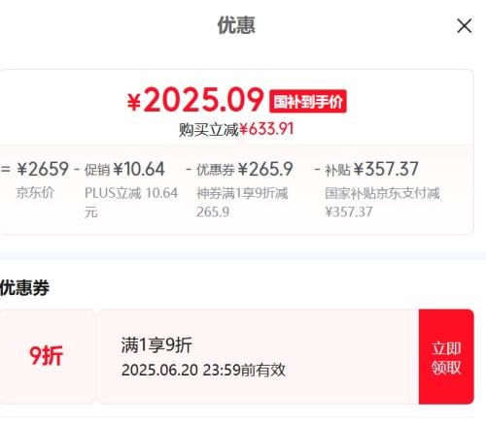Click the 京东价 ¥2659 item
This screenshot has width=486, height=422.
point(43,179)
